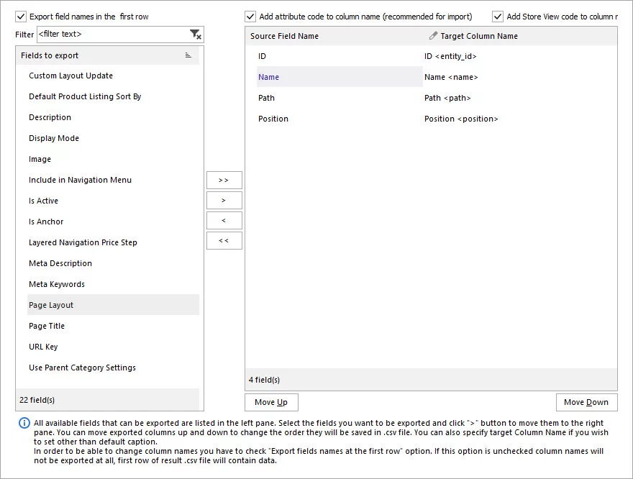Click the Move Up button
The image size is (633, 479).
tap(271, 402)
